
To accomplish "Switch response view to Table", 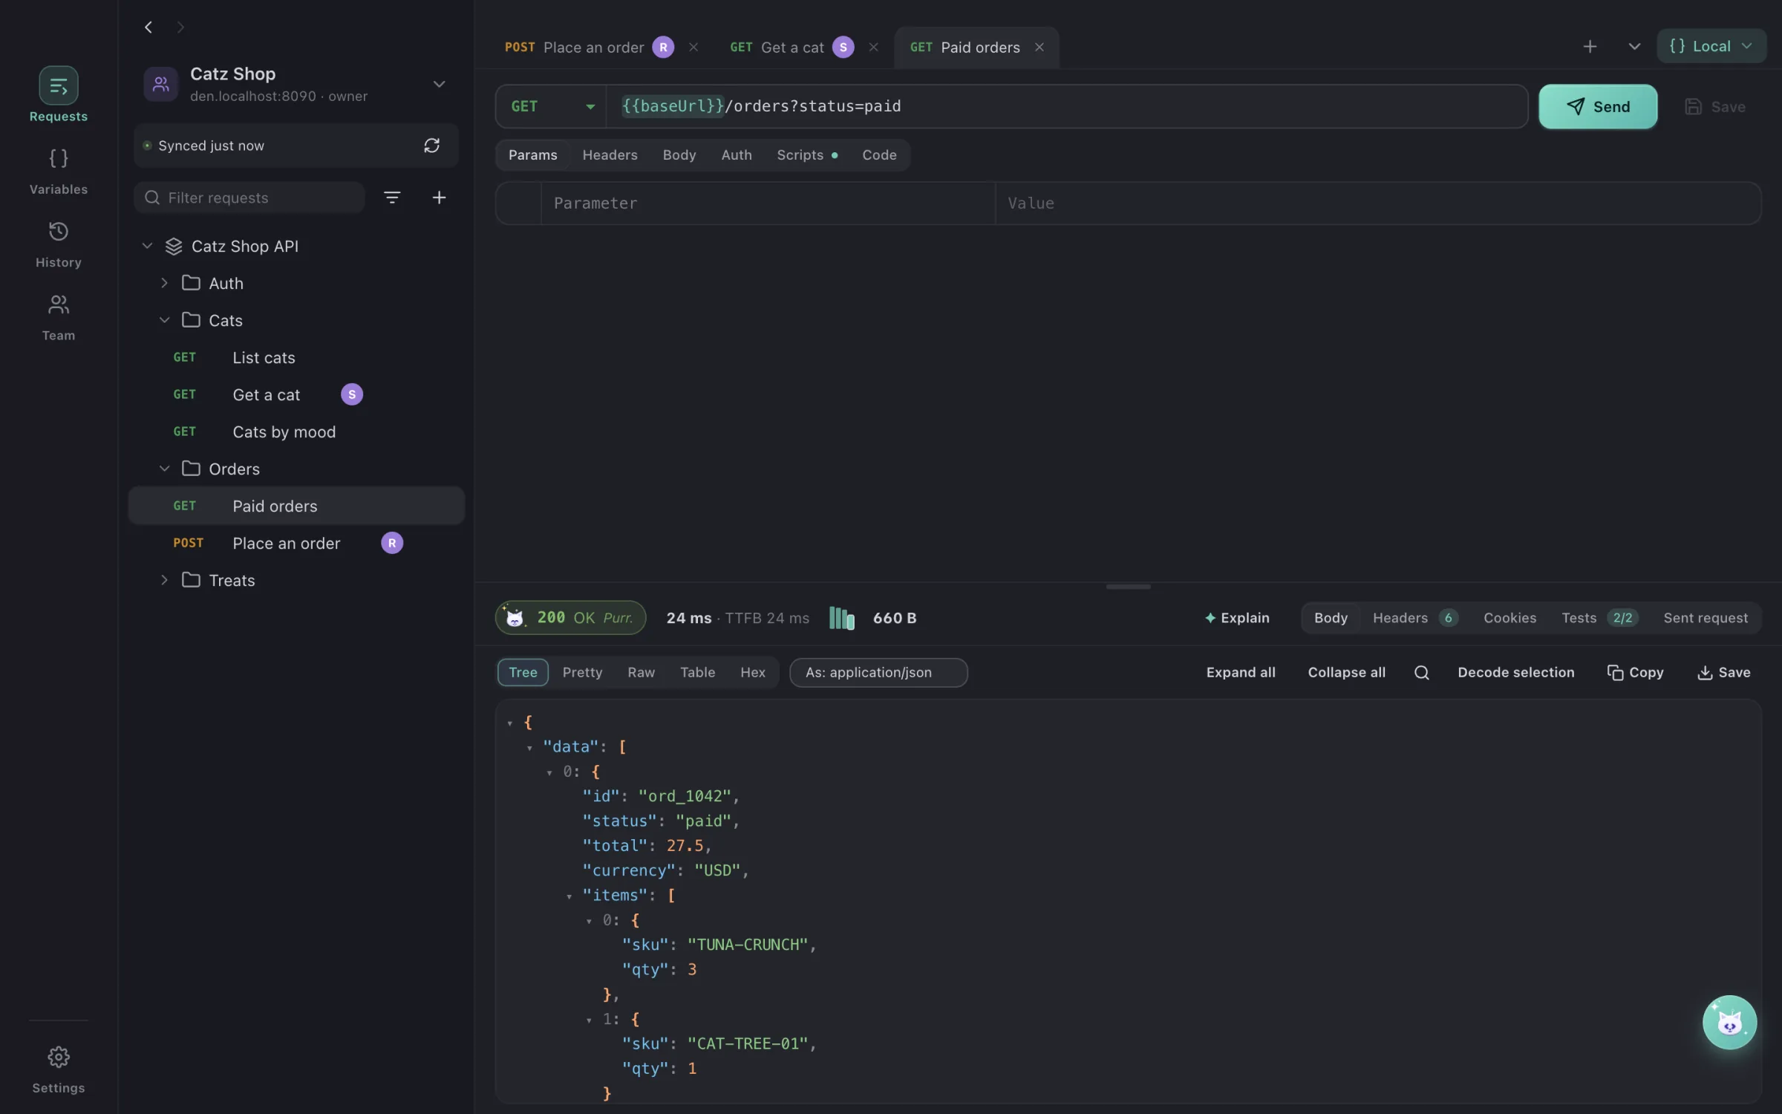I will click(x=697, y=672).
